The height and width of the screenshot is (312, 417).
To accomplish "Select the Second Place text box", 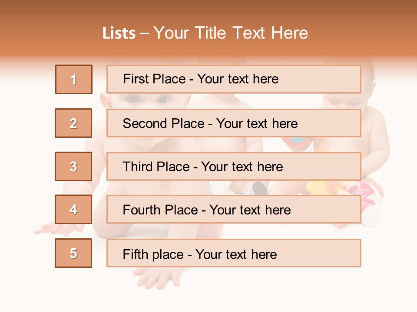I will tap(234, 123).
